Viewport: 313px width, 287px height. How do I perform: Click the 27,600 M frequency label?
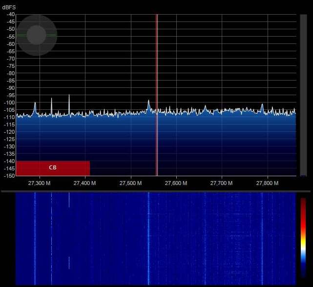[176, 183]
